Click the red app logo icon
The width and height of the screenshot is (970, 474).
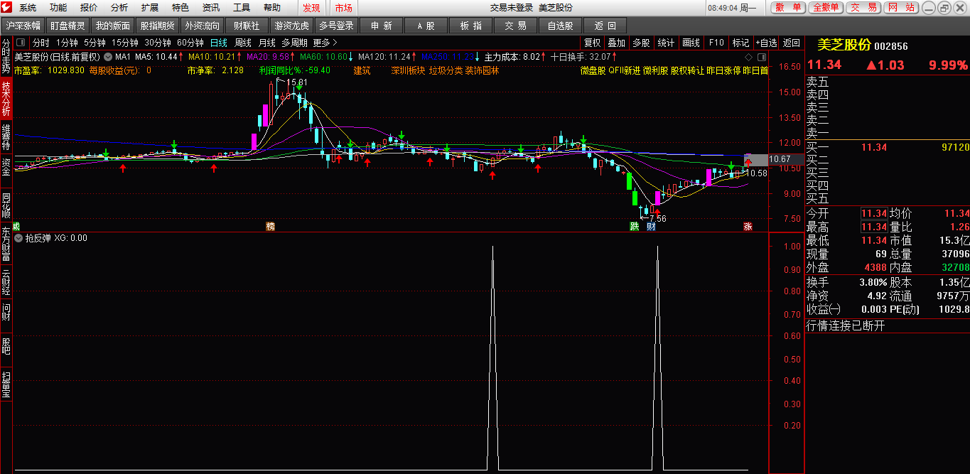pos(8,8)
